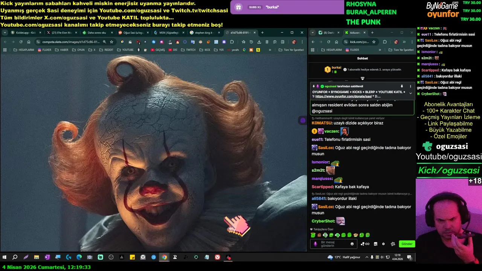Toggle voice microphone icon in message box

click(316, 244)
